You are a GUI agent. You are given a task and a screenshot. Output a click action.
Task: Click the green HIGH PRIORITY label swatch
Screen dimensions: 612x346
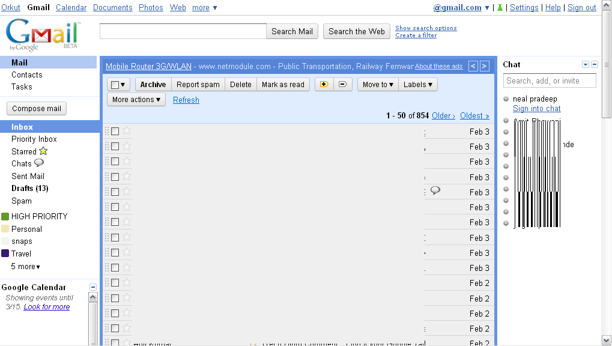point(5,216)
